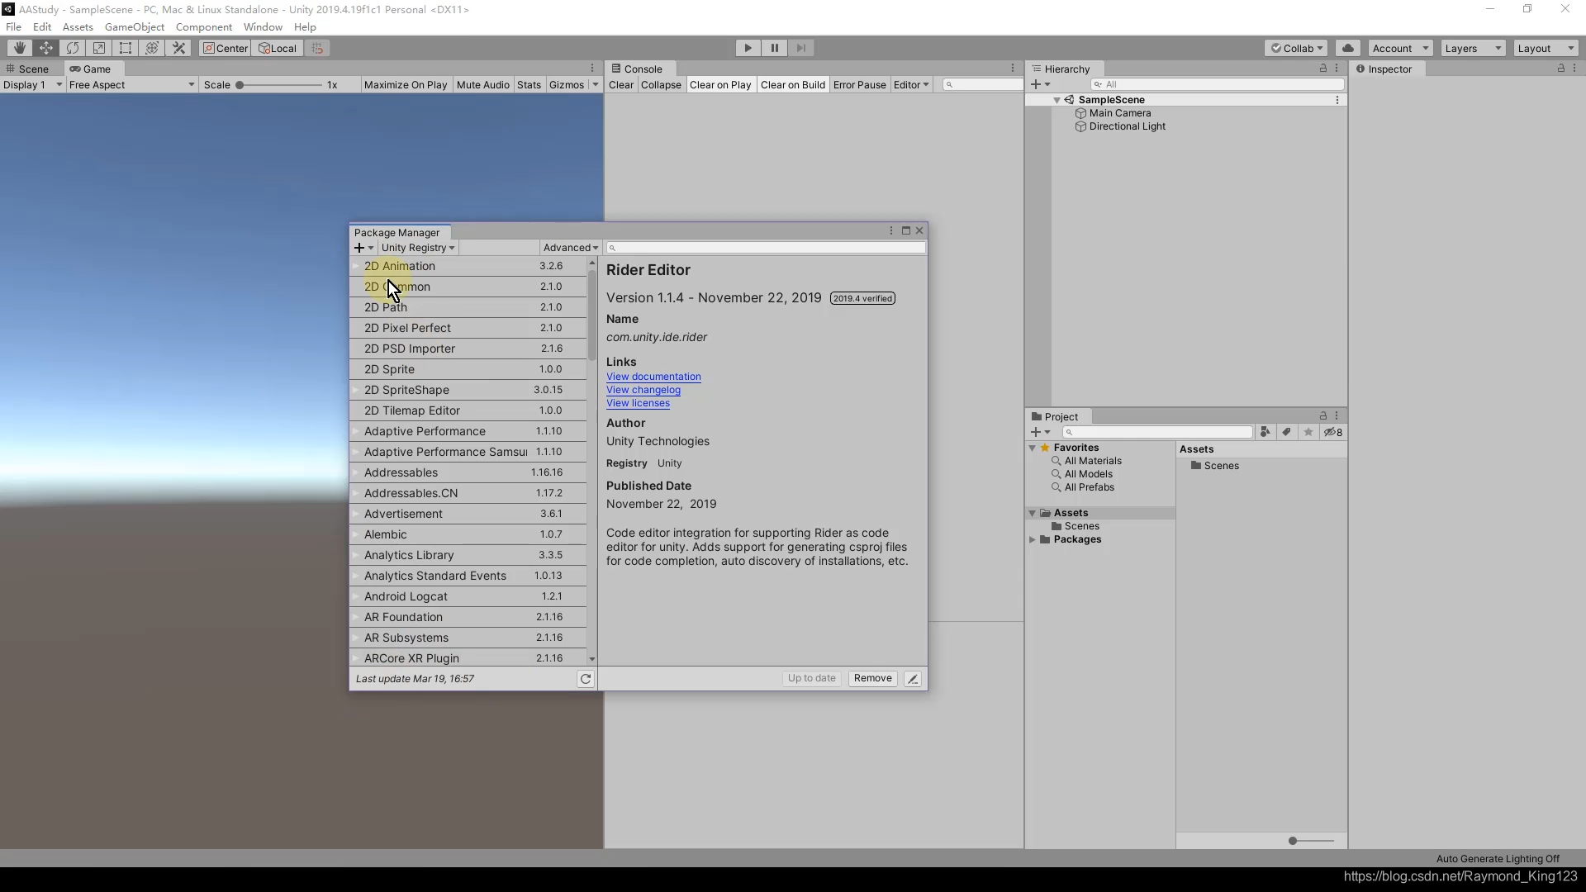Select the Scene tab in editor

31,69
